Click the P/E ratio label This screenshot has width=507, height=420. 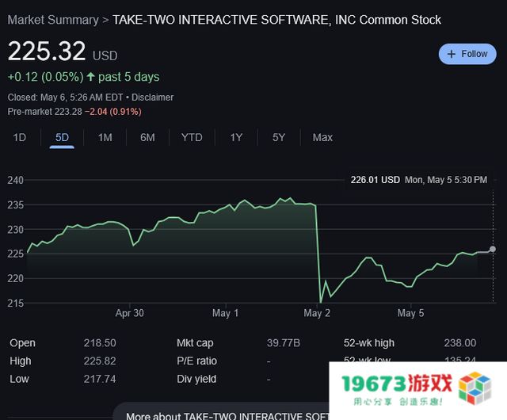pos(197,361)
